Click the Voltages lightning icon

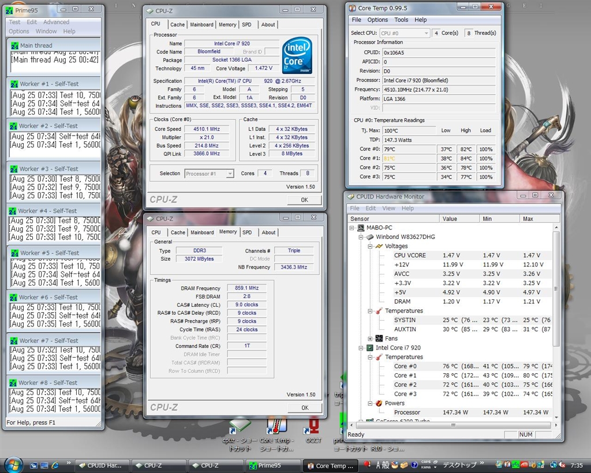coord(379,246)
